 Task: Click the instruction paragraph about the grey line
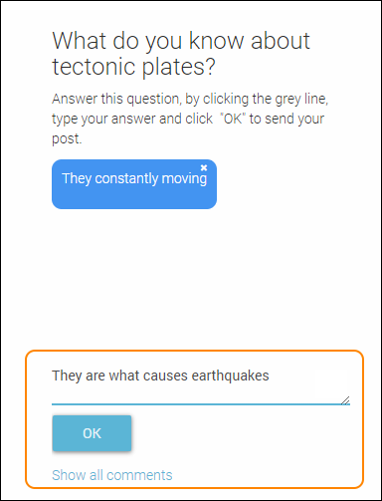pyautogui.click(x=190, y=119)
